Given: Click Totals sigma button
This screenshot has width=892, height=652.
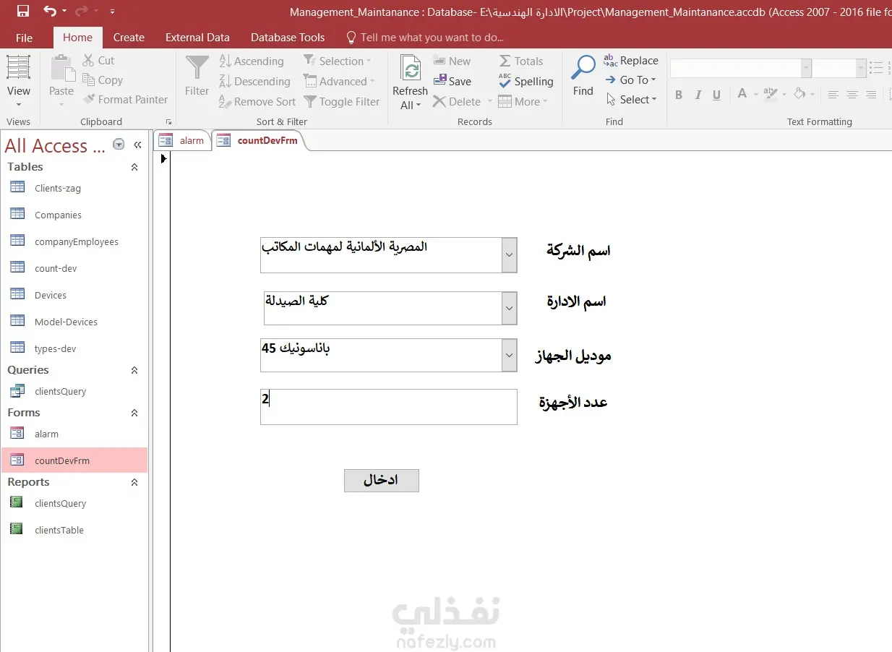Looking at the screenshot, I should (x=521, y=61).
